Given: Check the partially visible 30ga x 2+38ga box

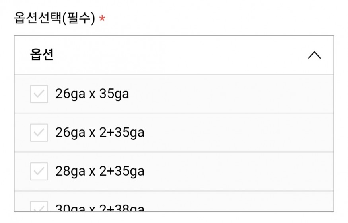Looking at the screenshot, I should (x=39, y=206).
